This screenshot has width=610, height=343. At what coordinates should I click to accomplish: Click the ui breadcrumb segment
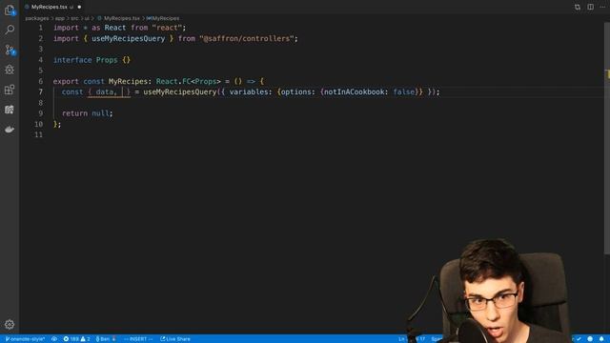(87, 18)
